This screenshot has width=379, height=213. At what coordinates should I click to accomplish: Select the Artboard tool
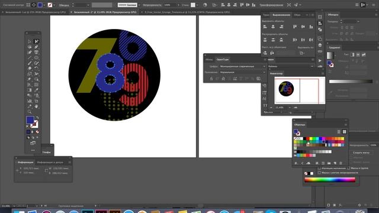point(36,101)
